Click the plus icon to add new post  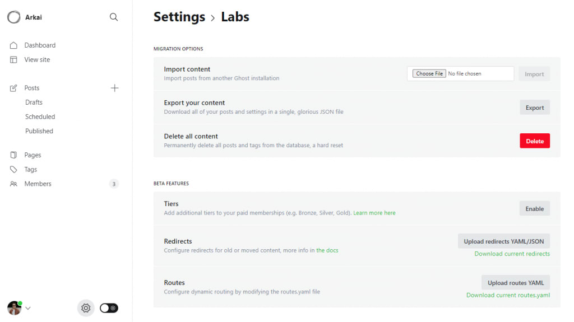tap(114, 88)
